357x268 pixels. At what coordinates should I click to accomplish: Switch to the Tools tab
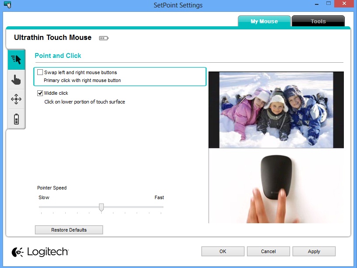(318, 21)
